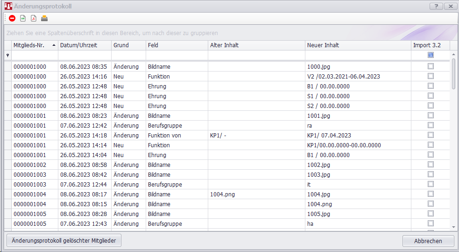Toggle the sort arrow on Mitglieds-Nr. column
459x252 pixels.
click(x=54, y=45)
